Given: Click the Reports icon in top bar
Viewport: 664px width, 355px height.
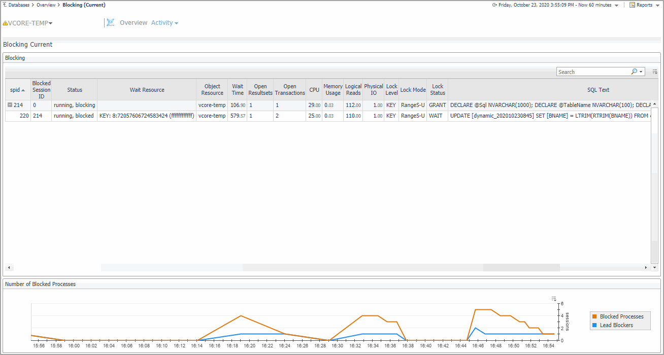Looking at the screenshot, I should (x=632, y=5).
